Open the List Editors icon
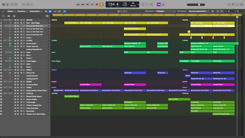The width and height of the screenshot is (245, 138). [228, 5]
